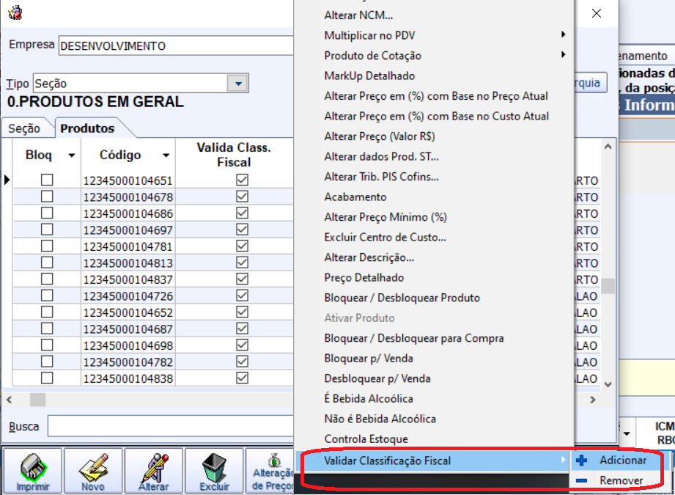Open Código column filter arrow
Screen dimensions: 675x495
(166, 155)
